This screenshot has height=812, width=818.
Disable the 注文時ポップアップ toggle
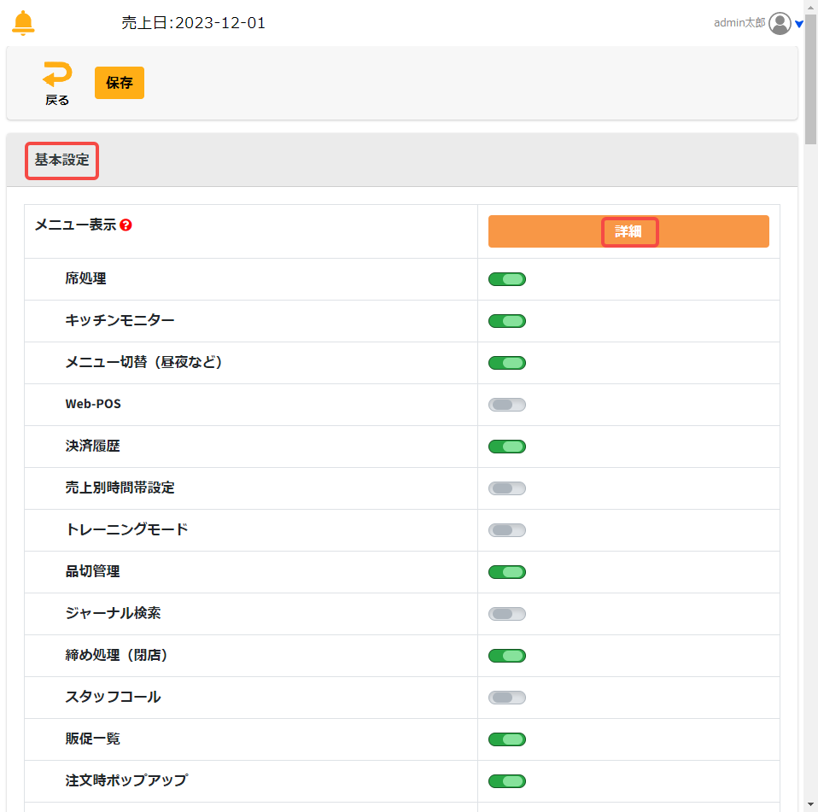(507, 781)
